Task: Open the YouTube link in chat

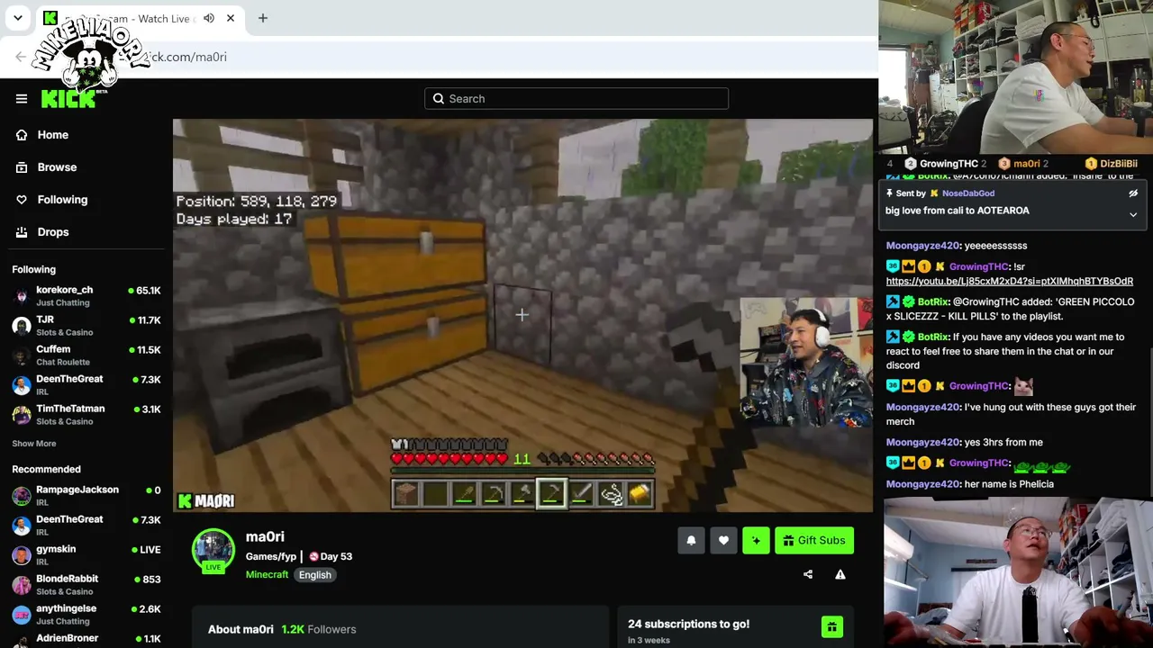Action: [x=1009, y=281]
